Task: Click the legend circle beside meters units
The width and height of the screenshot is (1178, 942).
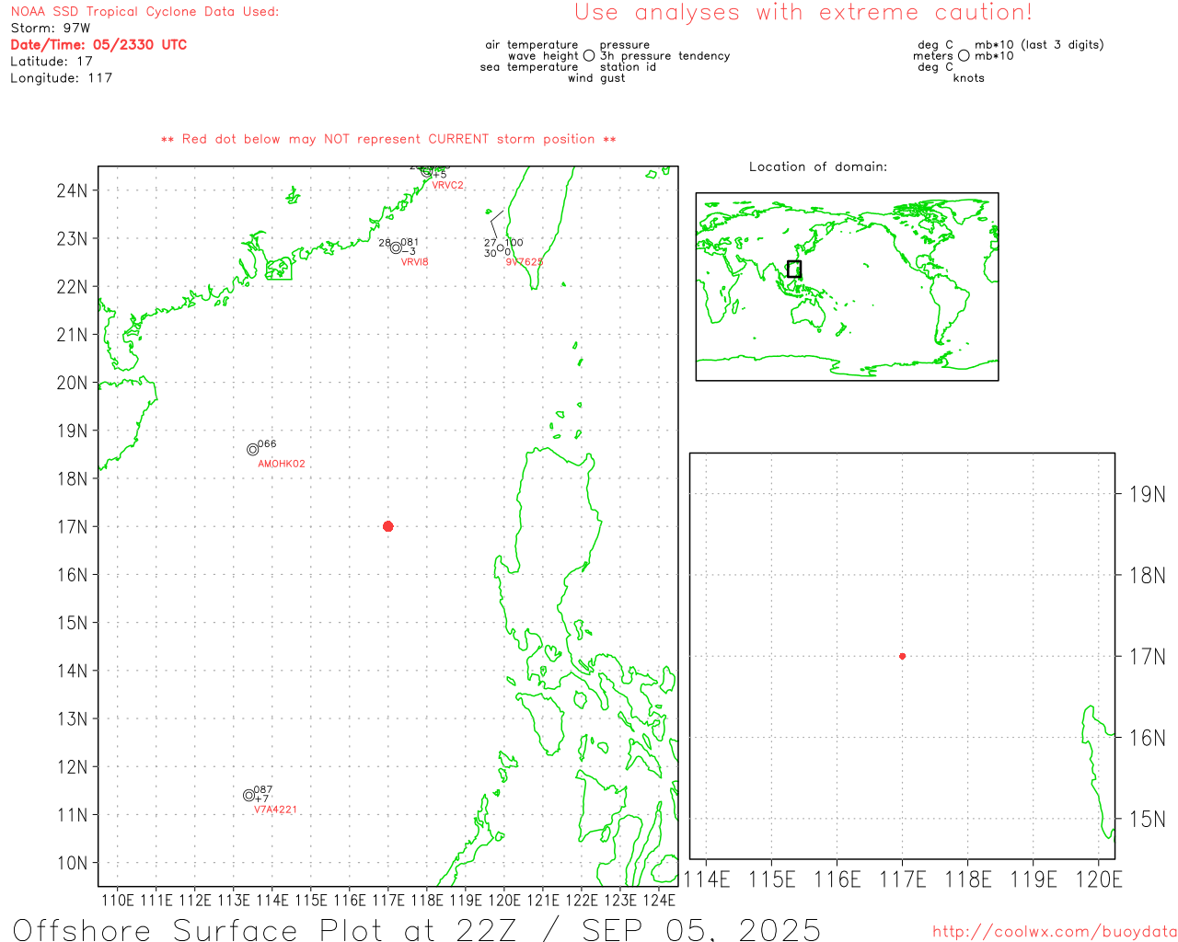Action: tap(964, 56)
